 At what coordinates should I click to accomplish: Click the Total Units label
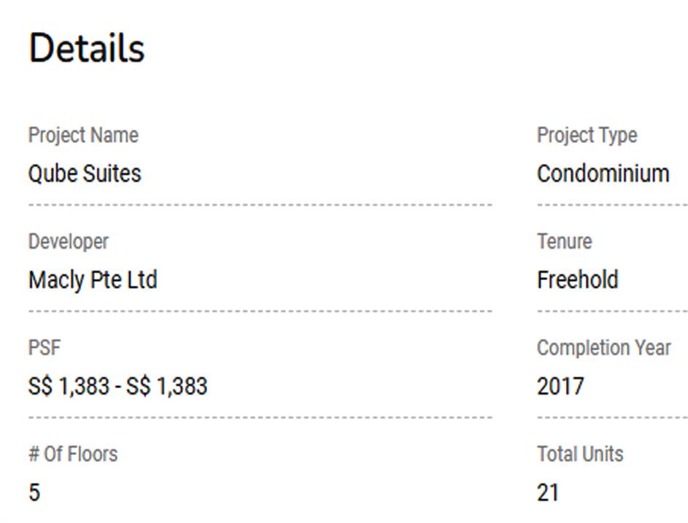(x=580, y=454)
